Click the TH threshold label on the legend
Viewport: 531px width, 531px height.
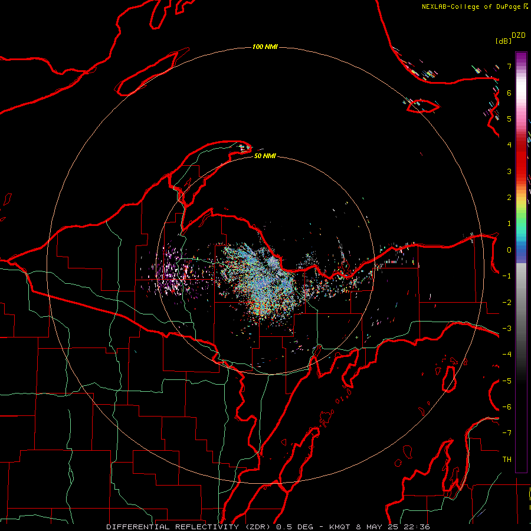(x=507, y=460)
